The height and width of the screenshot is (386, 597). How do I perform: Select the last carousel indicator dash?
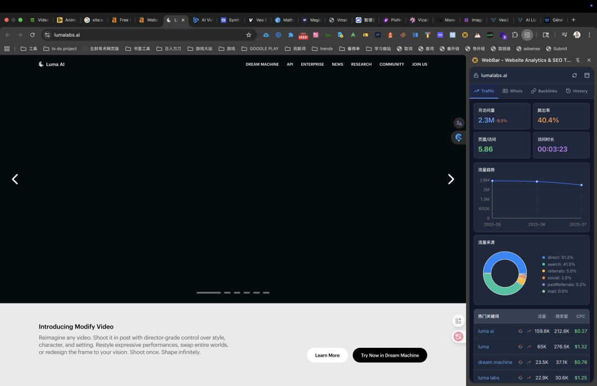266,293
